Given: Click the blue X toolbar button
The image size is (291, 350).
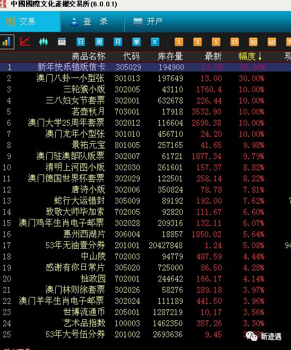Looking at the screenshot, I should pyautogui.click(x=155, y=42).
